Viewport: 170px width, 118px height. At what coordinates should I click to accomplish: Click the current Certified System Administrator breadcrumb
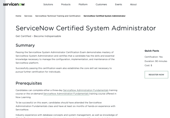pos(105,16)
